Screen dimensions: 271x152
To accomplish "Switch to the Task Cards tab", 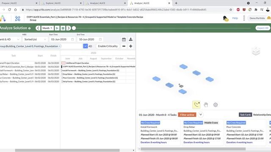I will 245,115.
